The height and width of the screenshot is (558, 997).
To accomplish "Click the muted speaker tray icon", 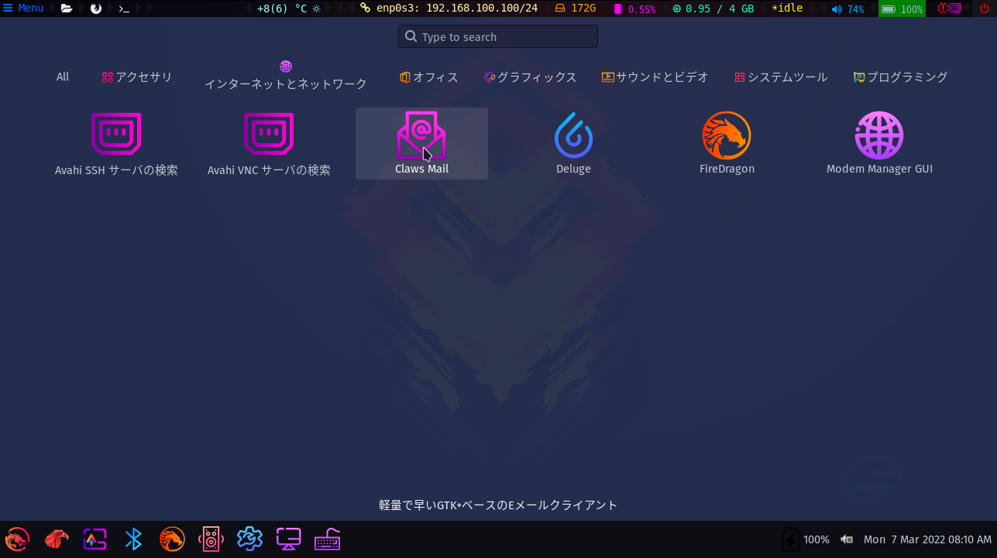I will tap(847, 539).
